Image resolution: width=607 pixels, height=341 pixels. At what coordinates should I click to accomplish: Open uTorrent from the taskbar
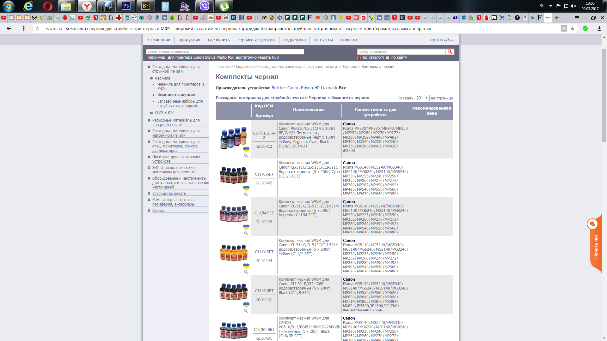click(224, 6)
